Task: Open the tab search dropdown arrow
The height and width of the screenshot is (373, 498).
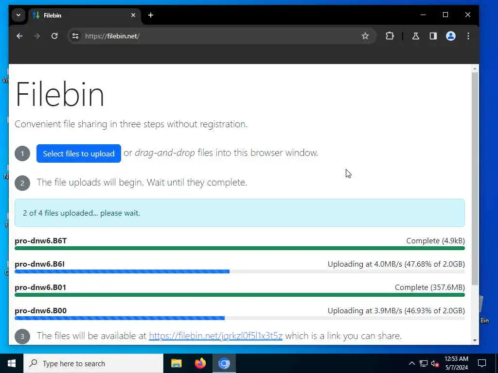Action: (x=18, y=15)
